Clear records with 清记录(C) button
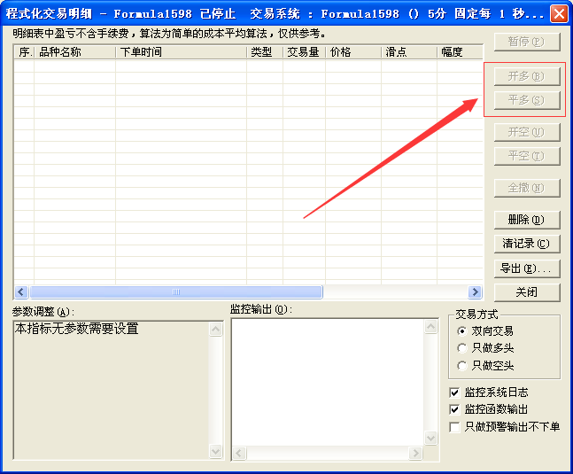 [527, 244]
